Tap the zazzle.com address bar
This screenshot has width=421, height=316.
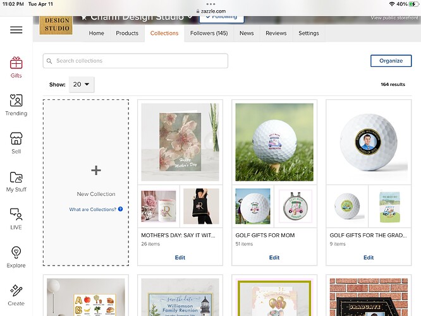(x=210, y=11)
